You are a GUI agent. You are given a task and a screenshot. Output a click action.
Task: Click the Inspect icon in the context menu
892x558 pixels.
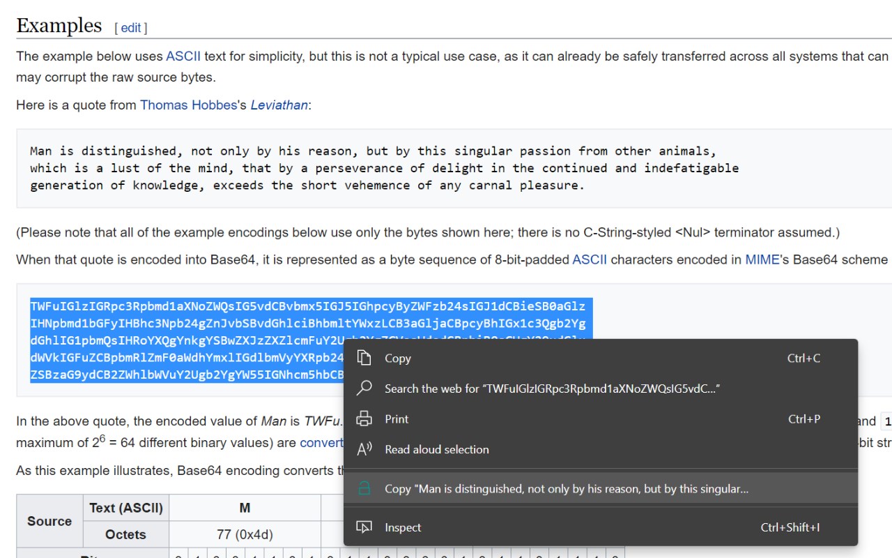click(x=364, y=527)
